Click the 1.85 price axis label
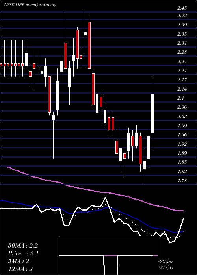The image size is (197, 275). tap(182, 162)
